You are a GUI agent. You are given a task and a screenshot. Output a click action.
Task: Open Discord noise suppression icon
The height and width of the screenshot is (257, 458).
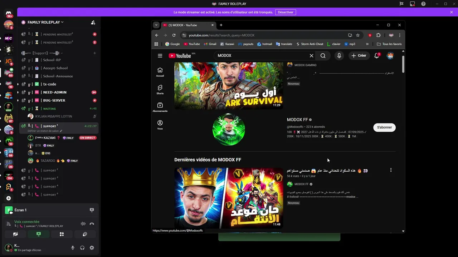click(83, 224)
